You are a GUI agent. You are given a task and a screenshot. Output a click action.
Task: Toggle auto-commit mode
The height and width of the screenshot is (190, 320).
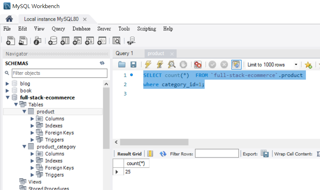pyautogui.click(x=236, y=65)
